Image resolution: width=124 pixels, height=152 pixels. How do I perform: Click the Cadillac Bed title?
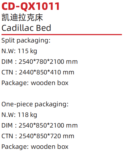pos(26,28)
